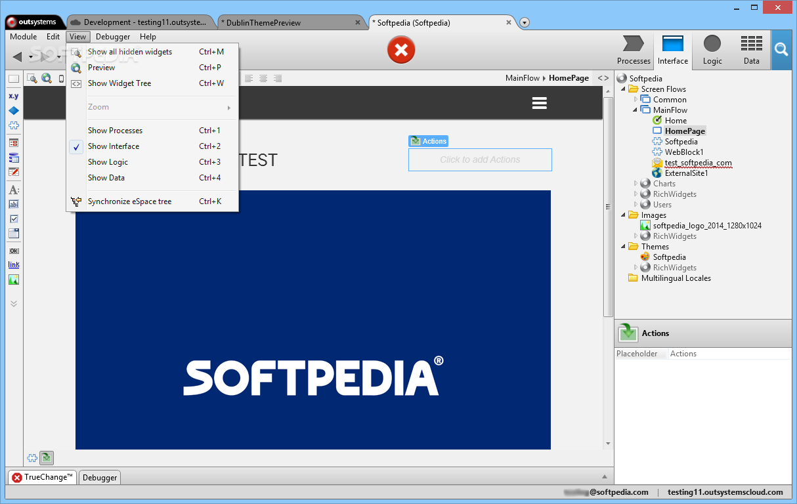Expand the Charts reference node
This screenshot has width=797, height=504.
[635, 184]
